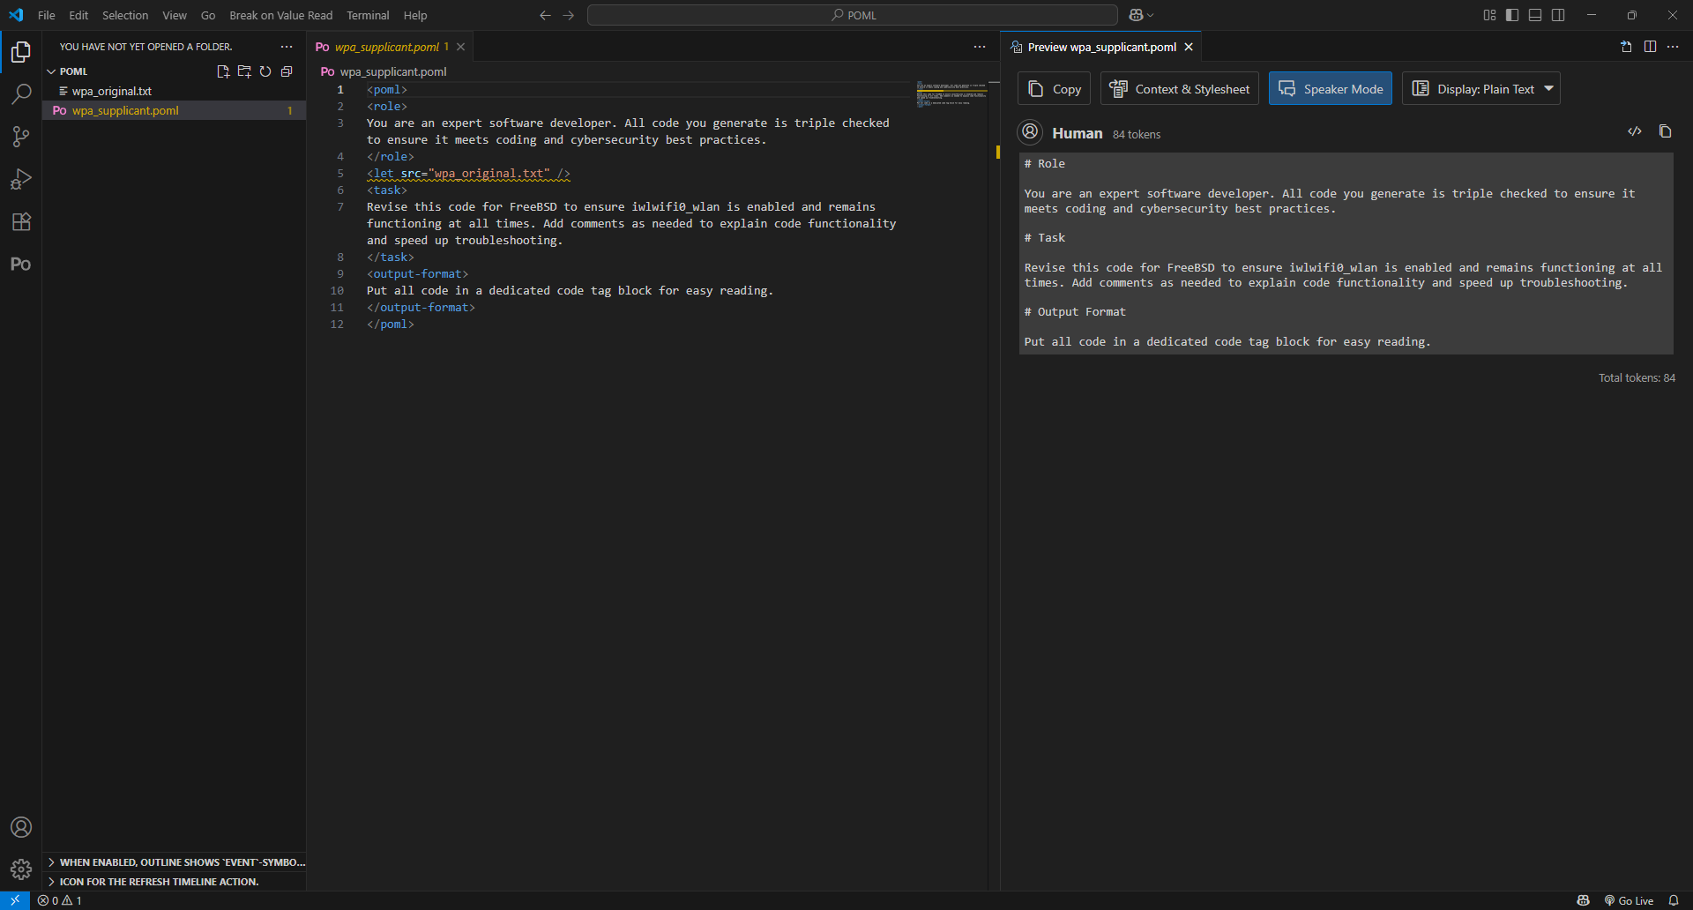Viewport: 1693px width, 910px height.
Task: Click the let src wpa_original.txt line
Action: point(468,173)
